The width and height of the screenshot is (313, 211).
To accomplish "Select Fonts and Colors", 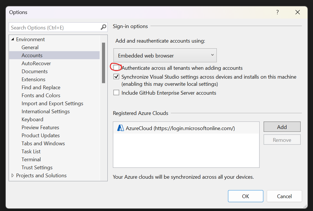I will tap(41, 95).
